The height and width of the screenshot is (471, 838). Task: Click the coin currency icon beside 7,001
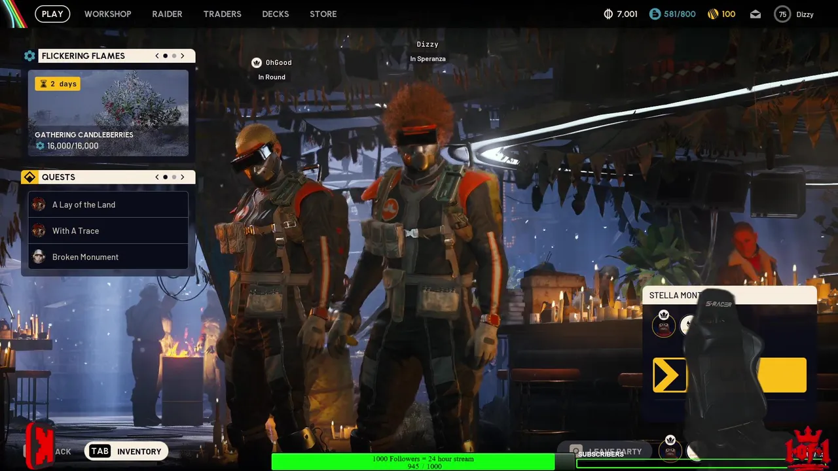click(x=608, y=14)
